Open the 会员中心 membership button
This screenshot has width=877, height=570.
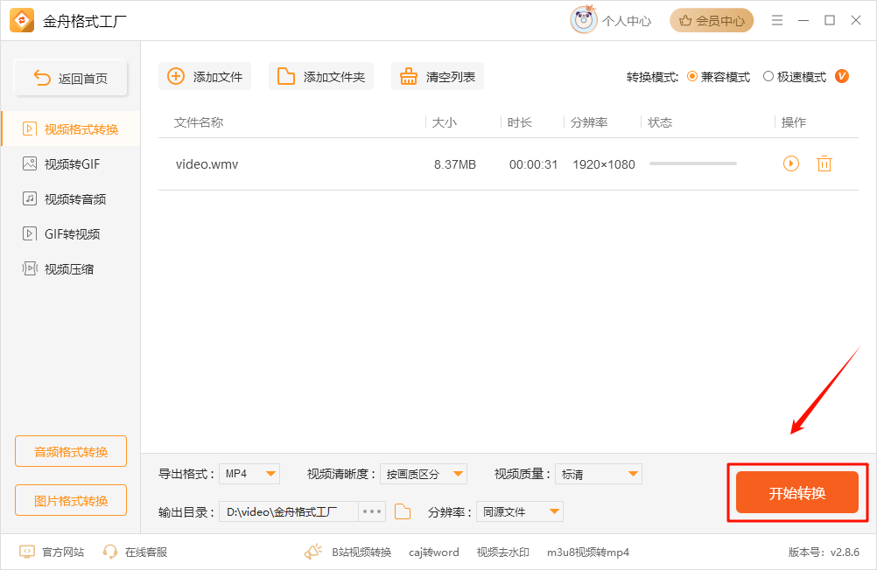pos(712,21)
